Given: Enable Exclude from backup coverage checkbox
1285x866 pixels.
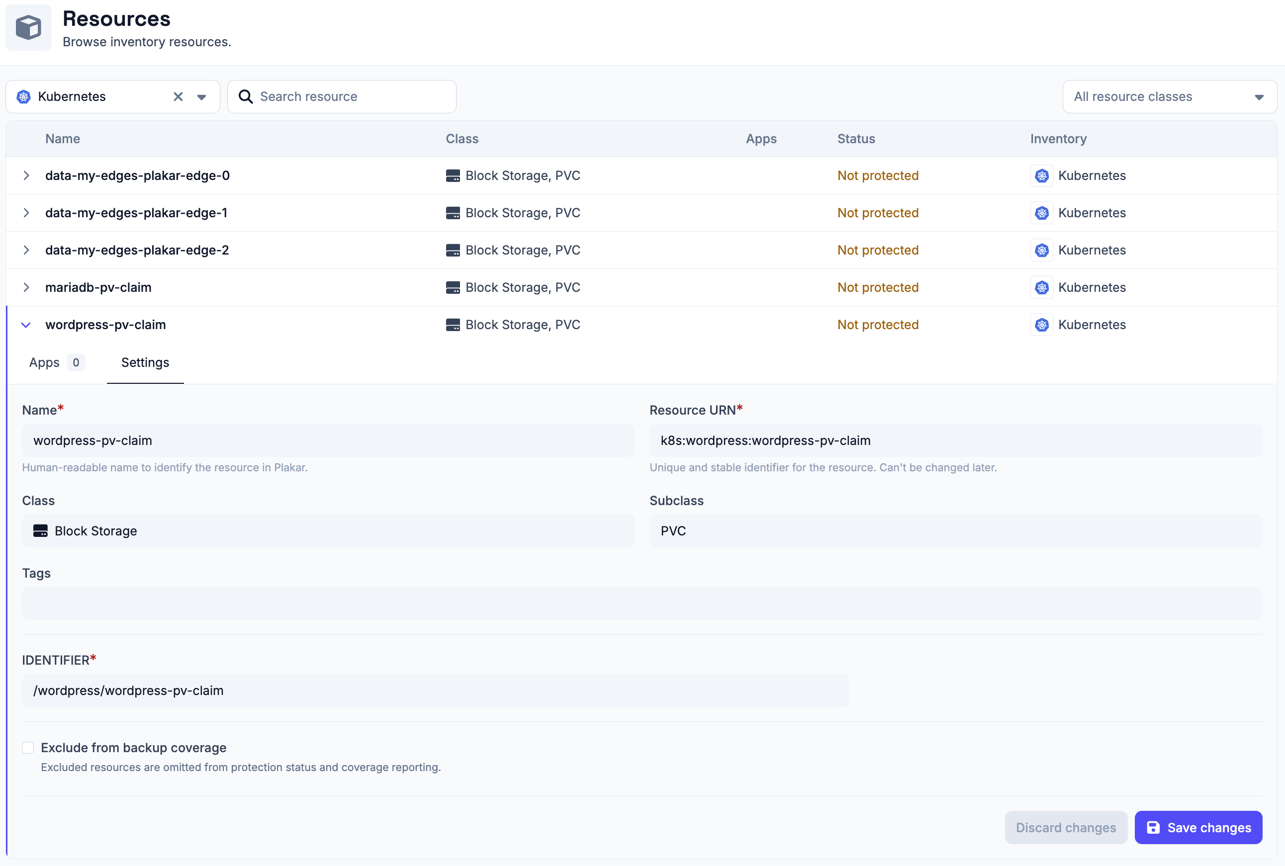Looking at the screenshot, I should (28, 748).
